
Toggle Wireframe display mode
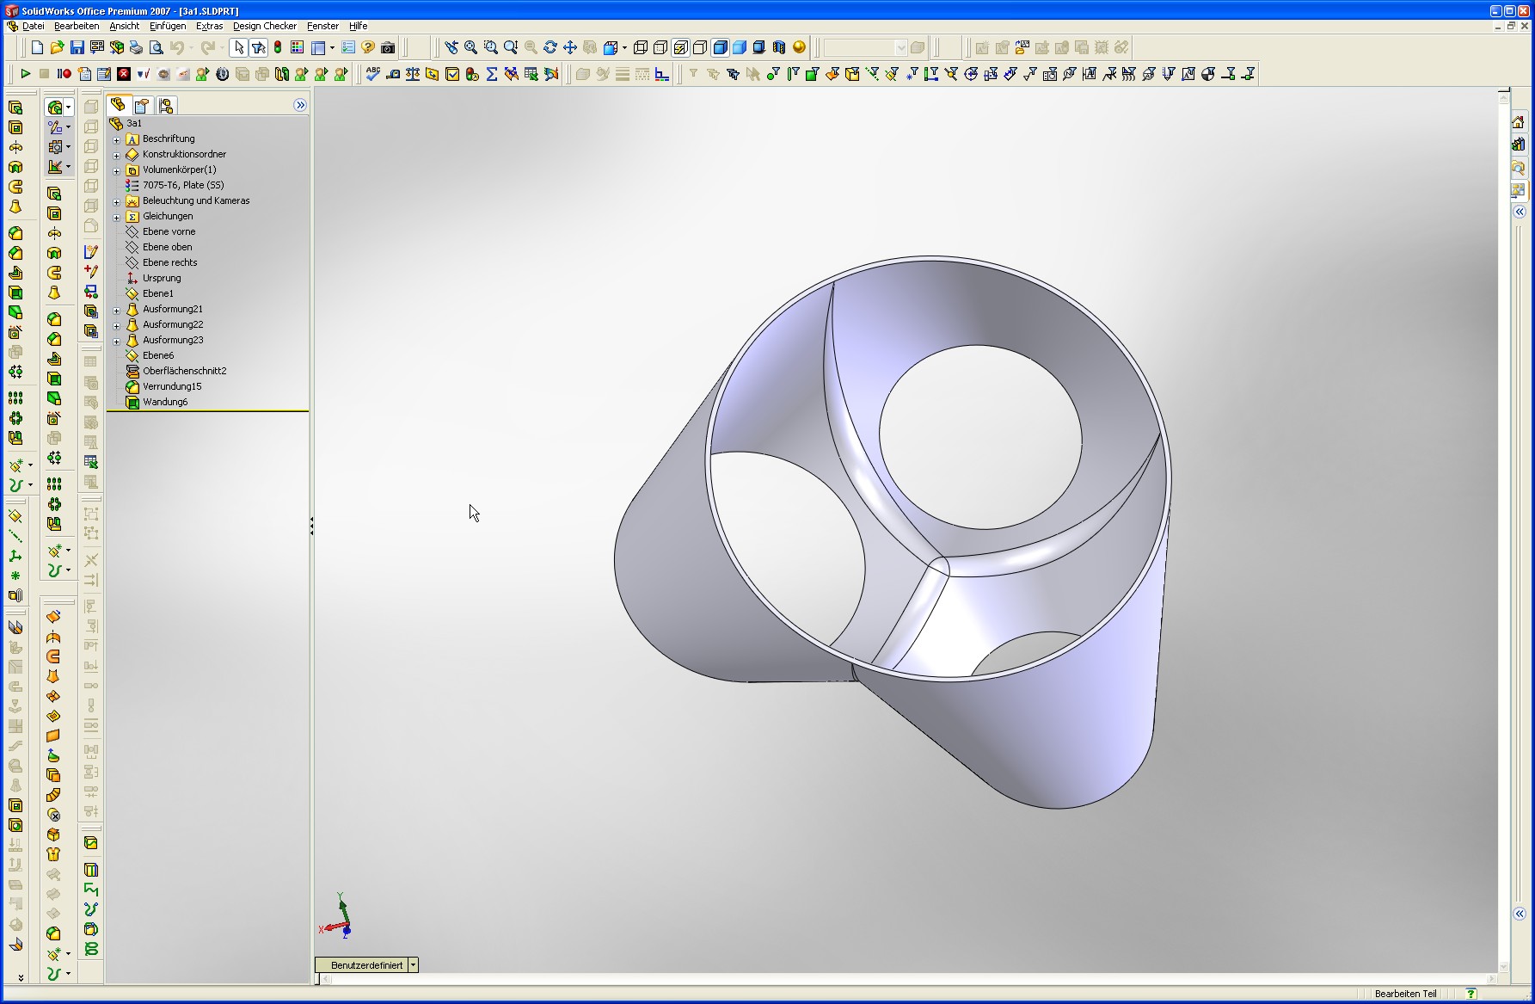(x=641, y=47)
